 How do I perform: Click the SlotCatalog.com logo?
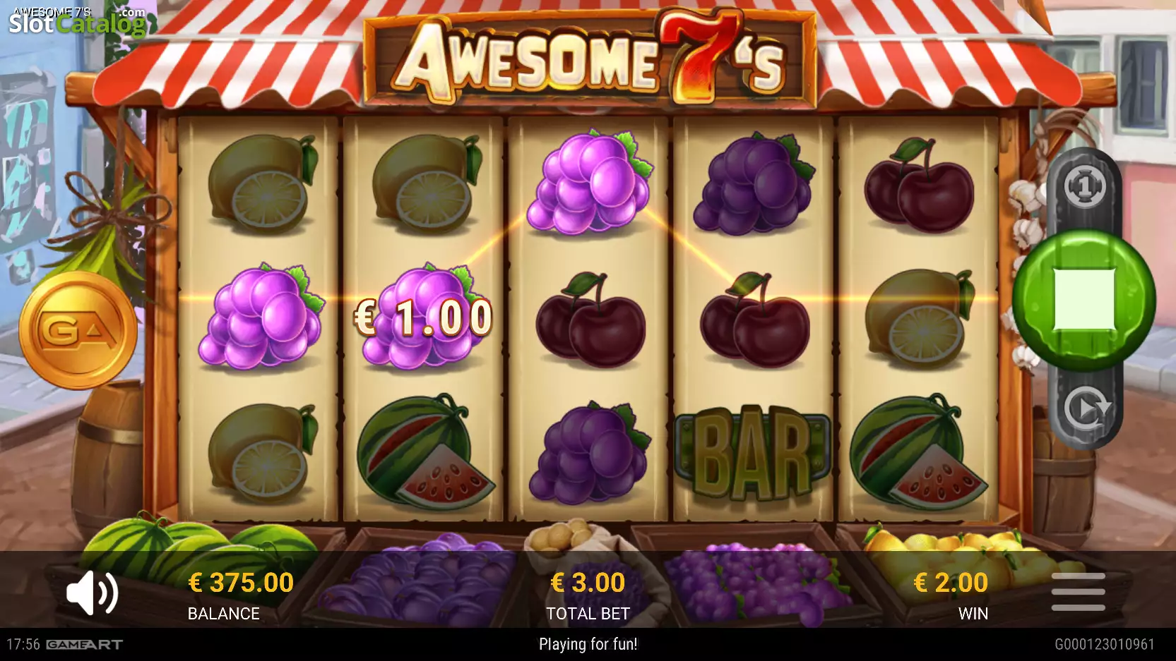click(x=78, y=21)
